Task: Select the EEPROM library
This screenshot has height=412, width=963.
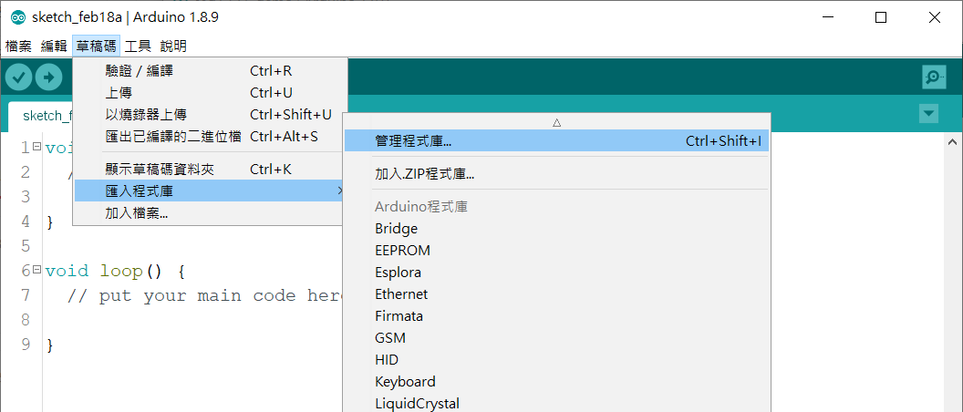Action: coord(556,251)
